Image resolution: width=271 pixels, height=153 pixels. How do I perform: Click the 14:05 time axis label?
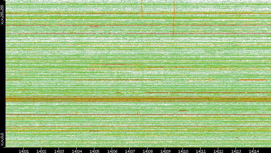(x=94, y=151)
